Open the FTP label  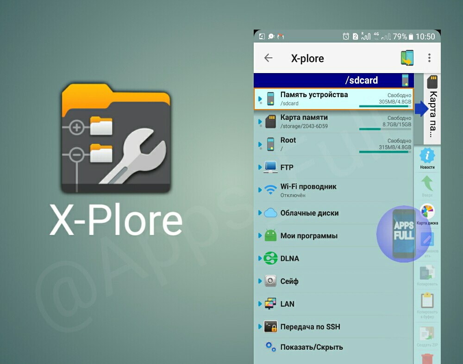click(287, 167)
